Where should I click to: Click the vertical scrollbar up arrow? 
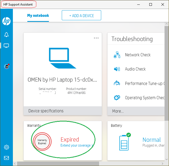(167, 24)
